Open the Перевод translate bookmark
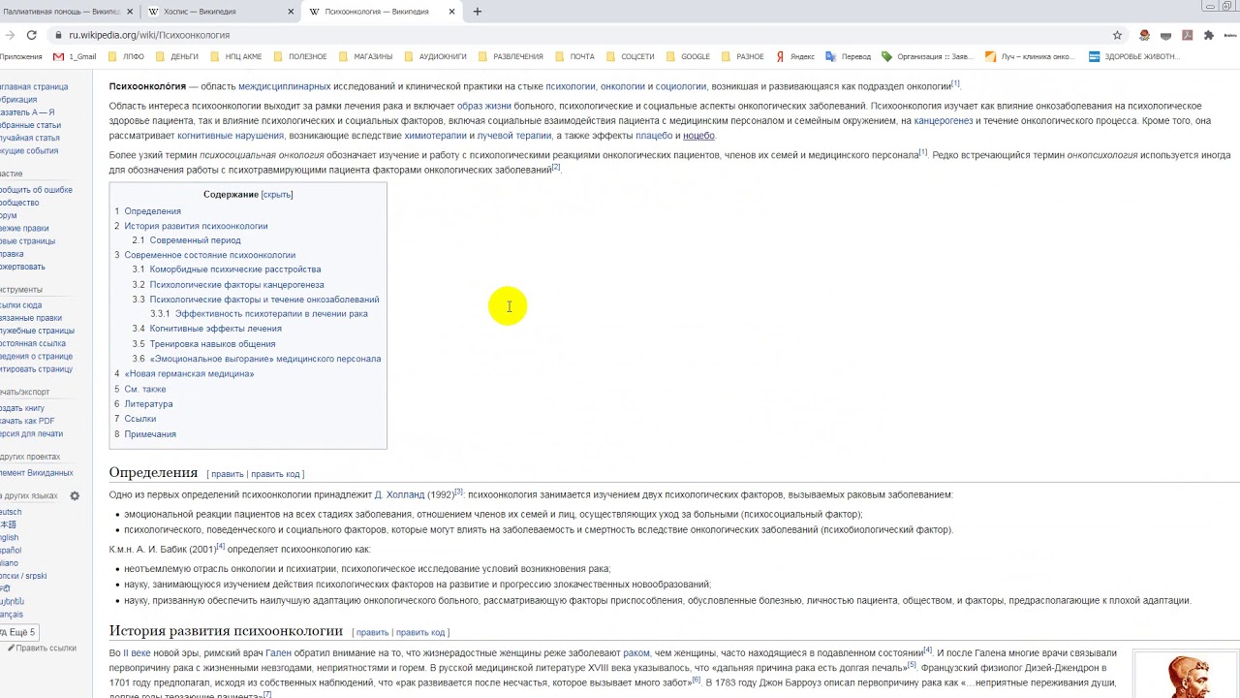The width and height of the screenshot is (1240, 698). pyautogui.click(x=850, y=56)
